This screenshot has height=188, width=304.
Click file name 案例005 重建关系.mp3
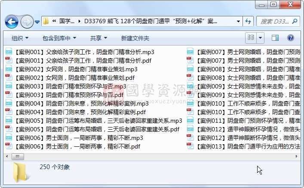point(98,121)
